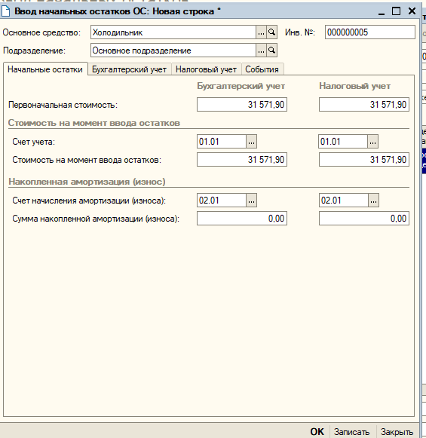Close the window with the X button

412,11
